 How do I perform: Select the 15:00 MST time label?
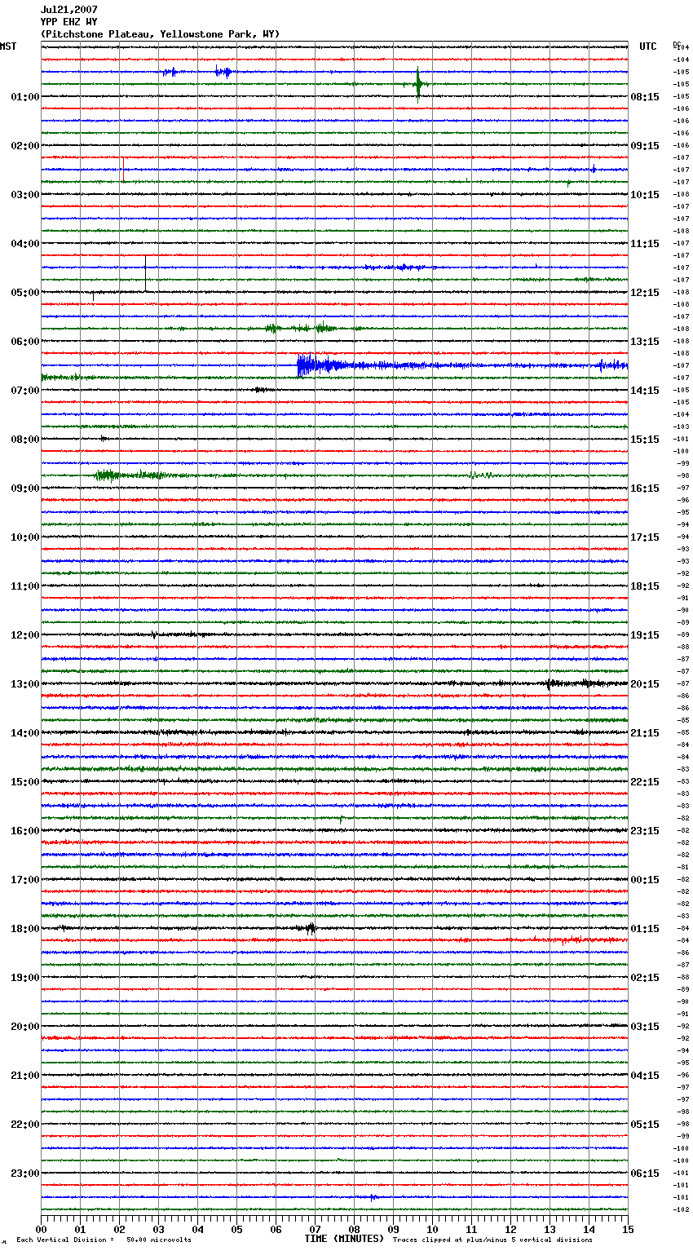coord(24,782)
